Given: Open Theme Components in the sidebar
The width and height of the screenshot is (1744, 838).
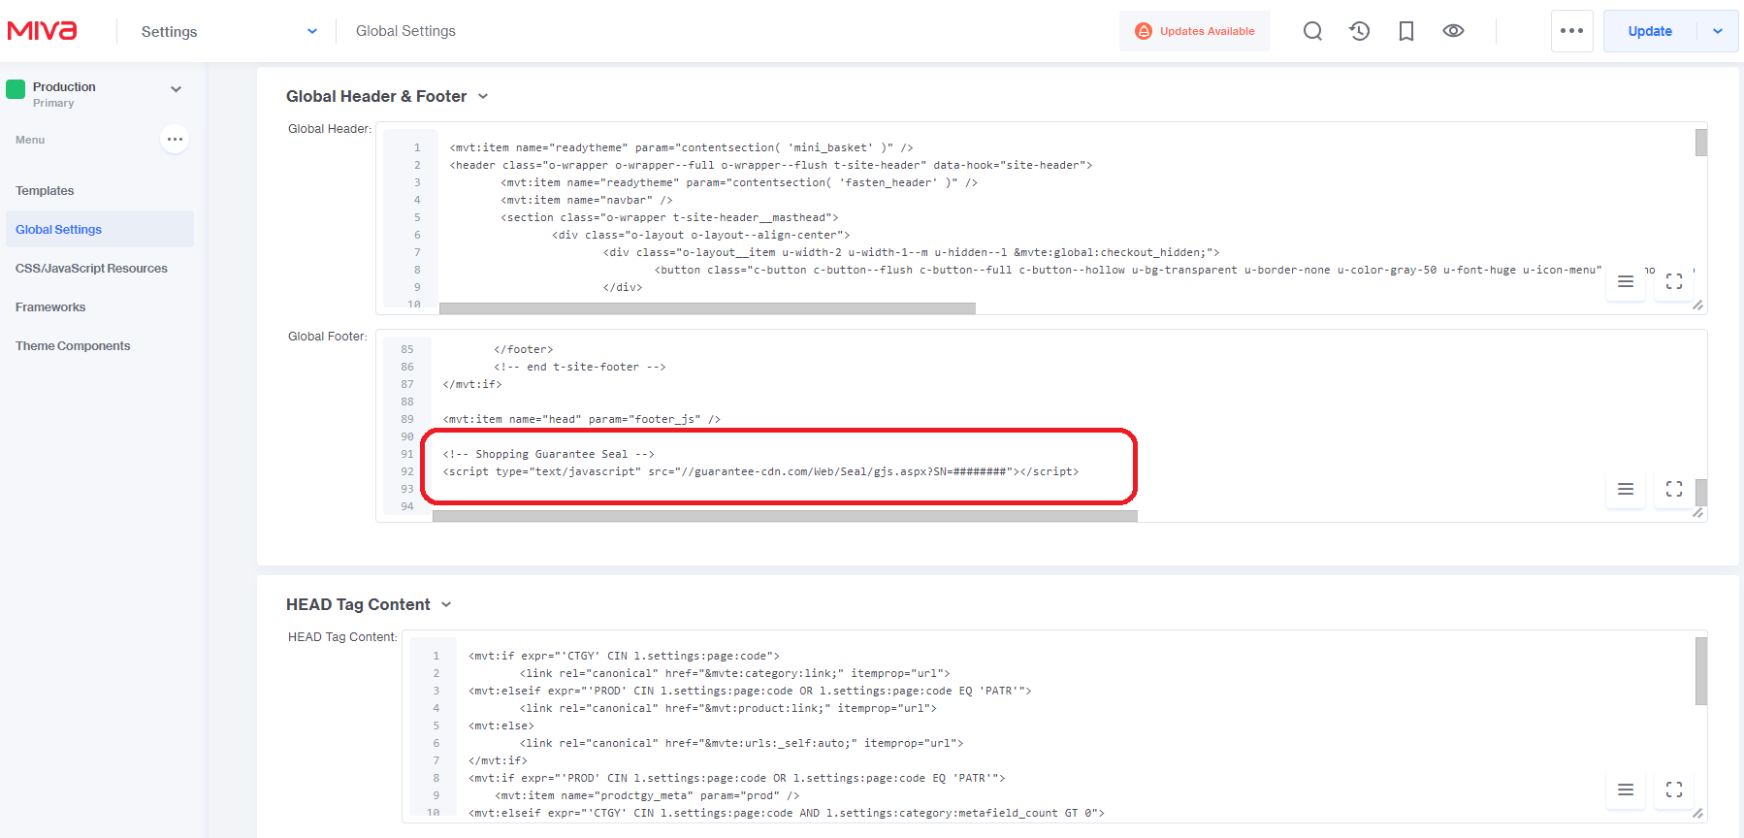Looking at the screenshot, I should point(73,346).
